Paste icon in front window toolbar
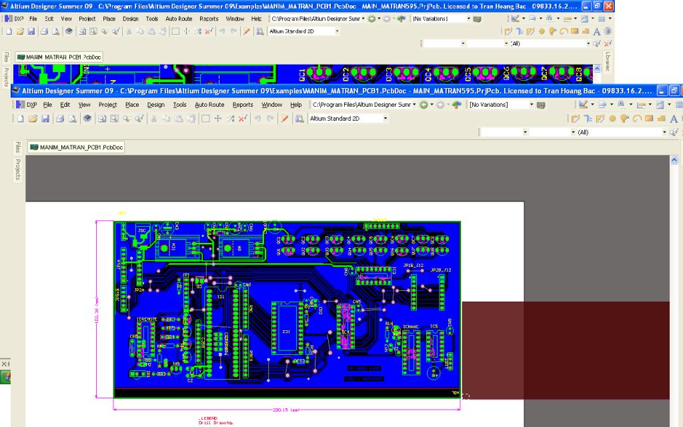683x427 pixels. [x=179, y=119]
